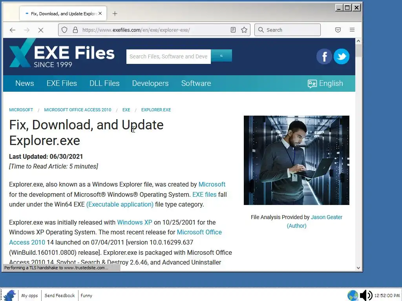Click the funny taskbar item
402x301 pixels.
[86, 296]
